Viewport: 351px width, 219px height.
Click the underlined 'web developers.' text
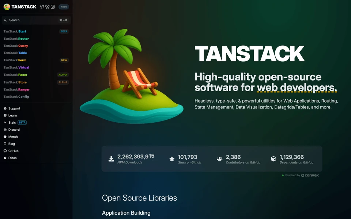(x=297, y=87)
